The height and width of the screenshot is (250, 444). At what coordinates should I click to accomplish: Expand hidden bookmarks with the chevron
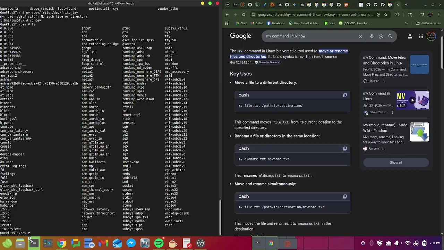(406, 23)
